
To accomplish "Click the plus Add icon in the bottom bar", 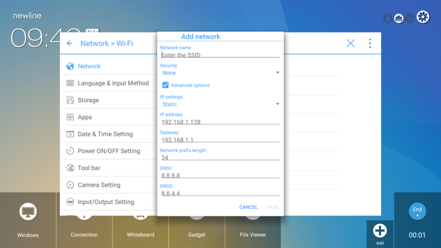I will pyautogui.click(x=380, y=231).
